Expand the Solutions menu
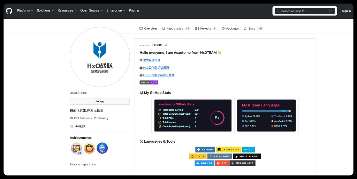 45,10
